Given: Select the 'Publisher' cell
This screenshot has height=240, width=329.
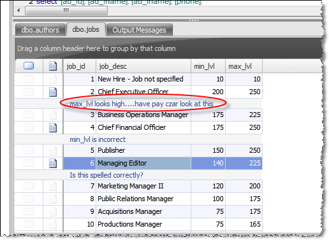Looking at the screenshot, I should point(143,150).
